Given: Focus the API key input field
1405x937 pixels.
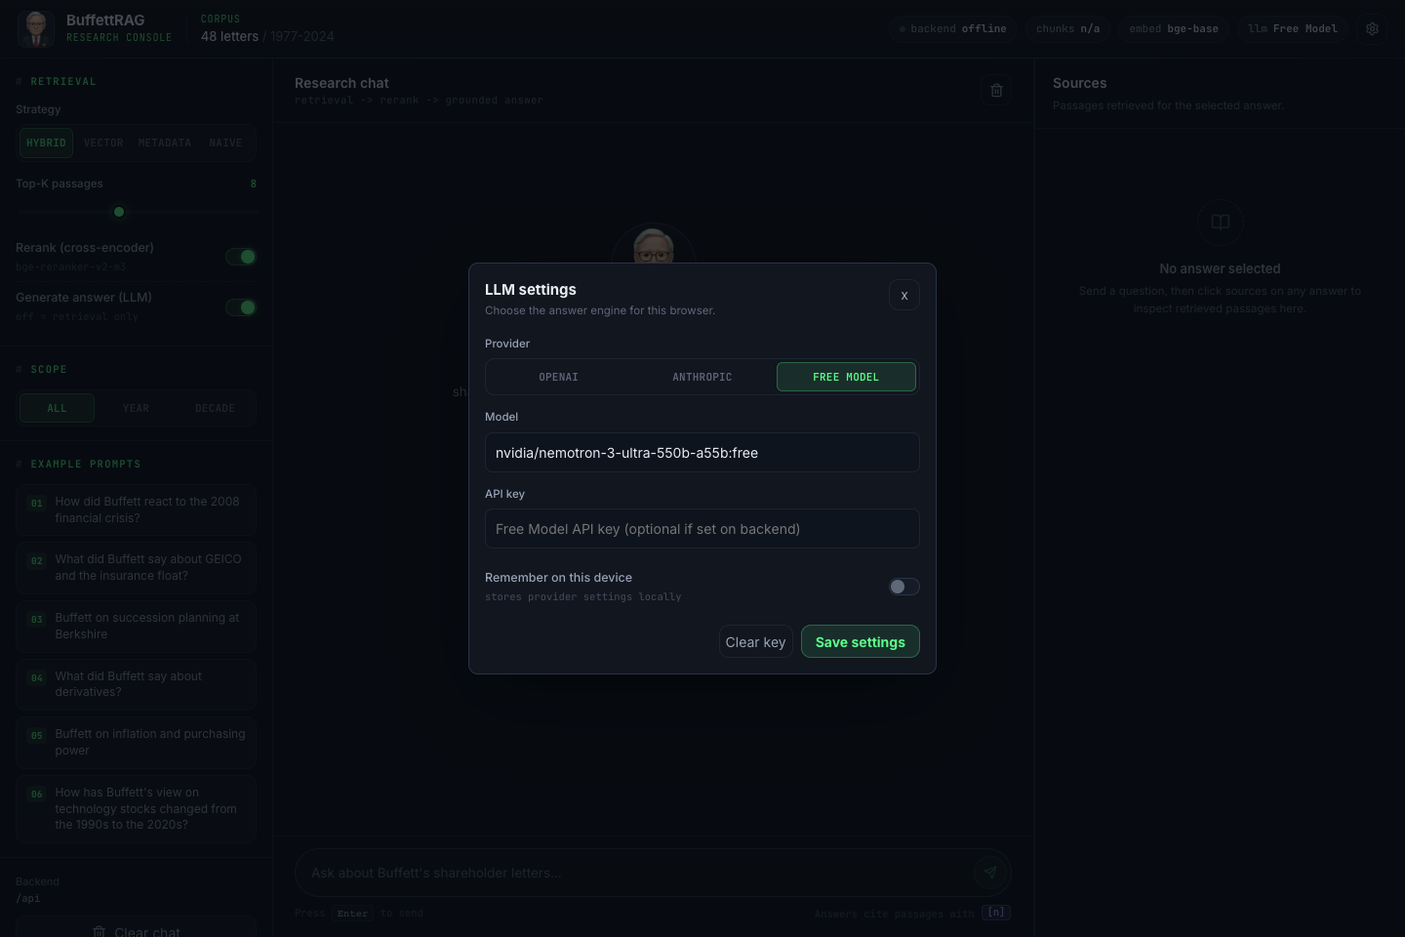Looking at the screenshot, I should pos(702,529).
